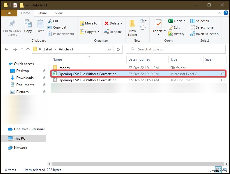Viewport: 230px width, 174px height.
Task: Click the Copy icon in Clipboard group
Action: 28,24
